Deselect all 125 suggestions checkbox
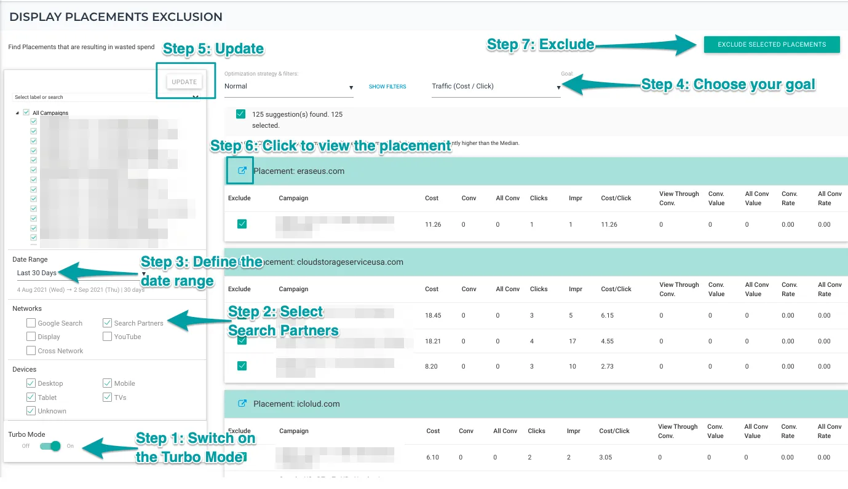The height and width of the screenshot is (489, 848). (x=241, y=114)
